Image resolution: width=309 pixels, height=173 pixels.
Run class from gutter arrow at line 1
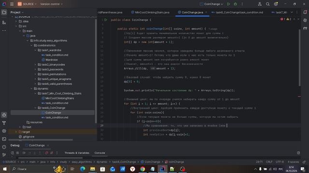[106, 20]
